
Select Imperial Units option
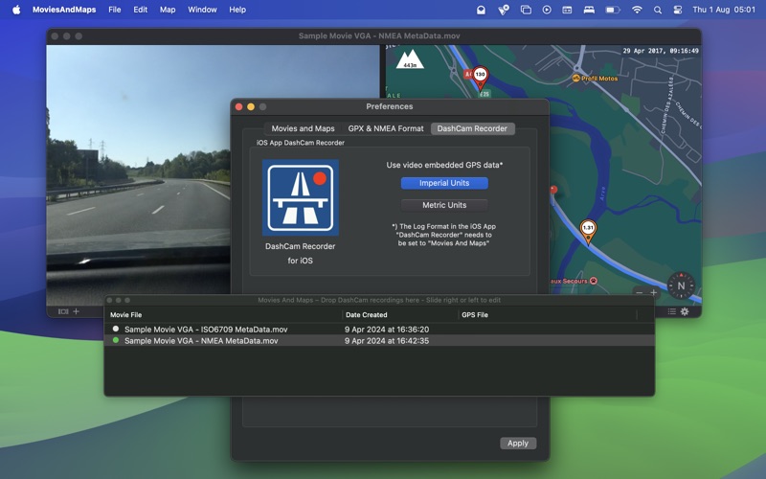[444, 183]
